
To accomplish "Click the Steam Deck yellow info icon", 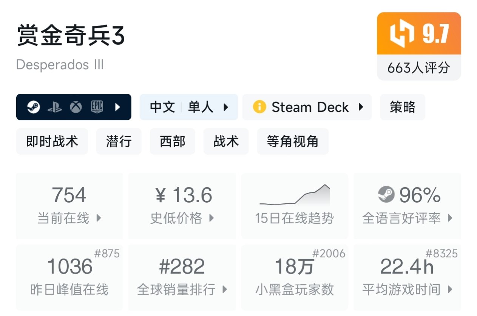I will point(259,107).
